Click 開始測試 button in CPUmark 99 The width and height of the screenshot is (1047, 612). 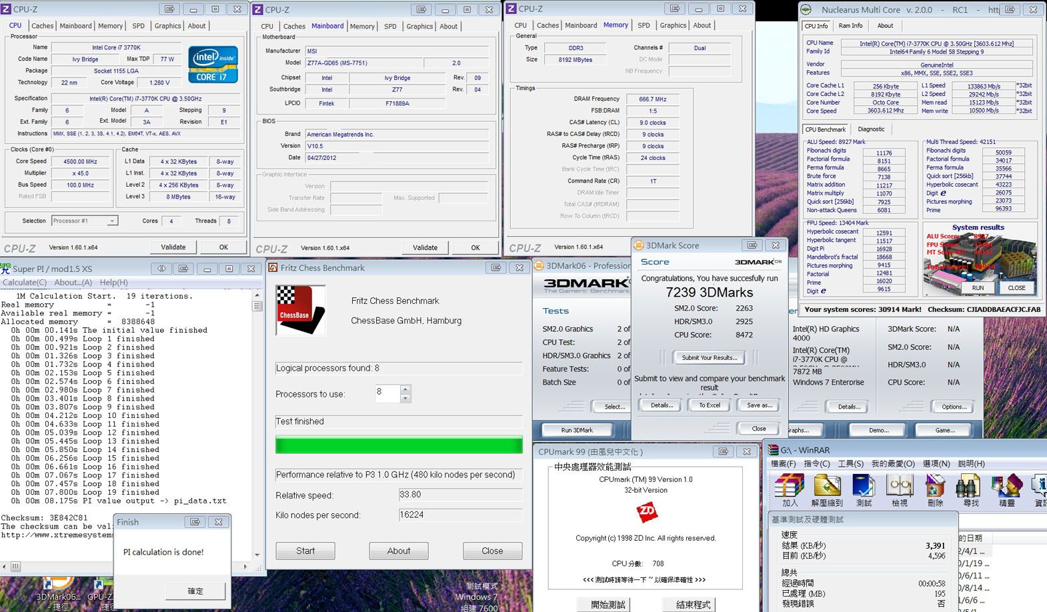point(608,604)
